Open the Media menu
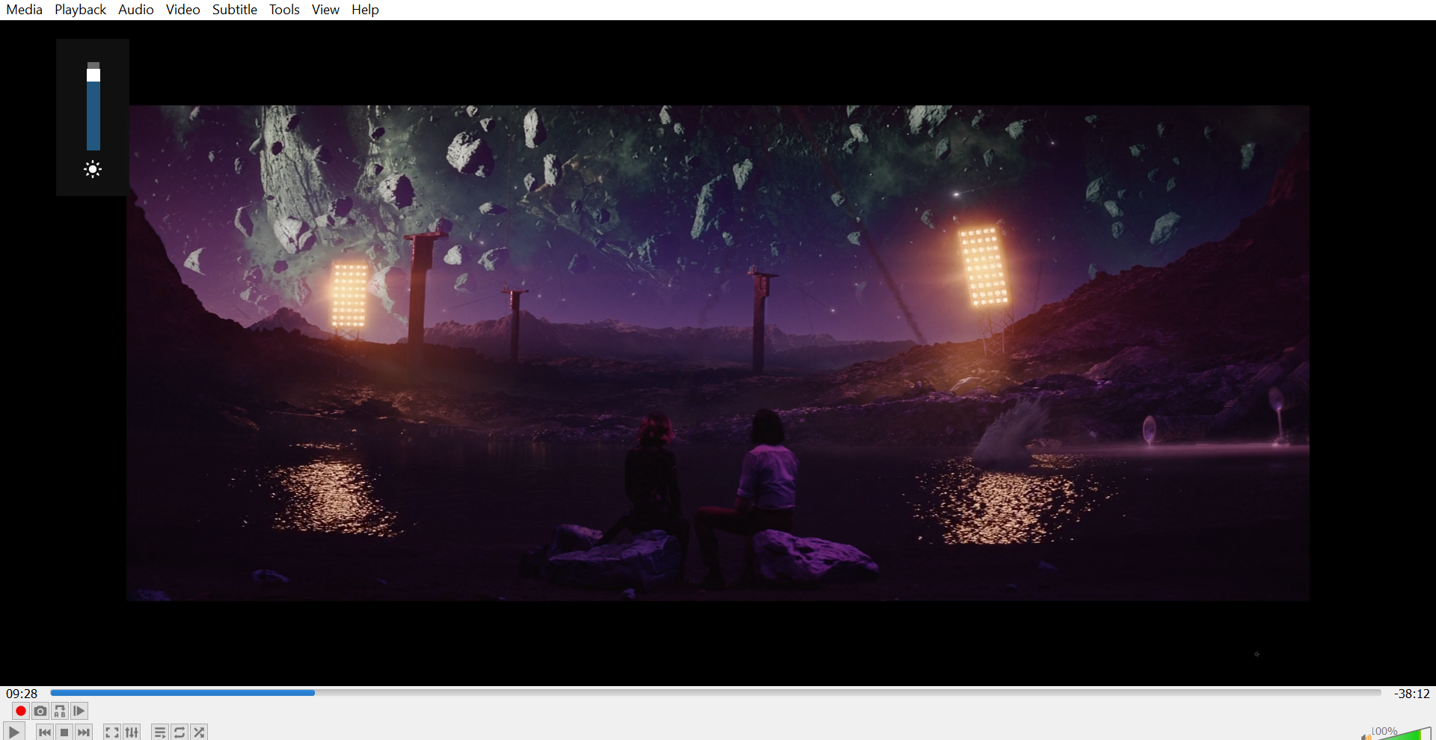Screen dimensions: 1436x740 click(x=25, y=10)
